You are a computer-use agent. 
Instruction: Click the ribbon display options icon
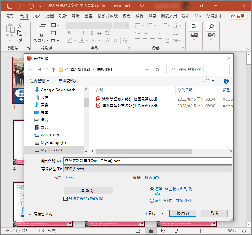tap(200, 6)
